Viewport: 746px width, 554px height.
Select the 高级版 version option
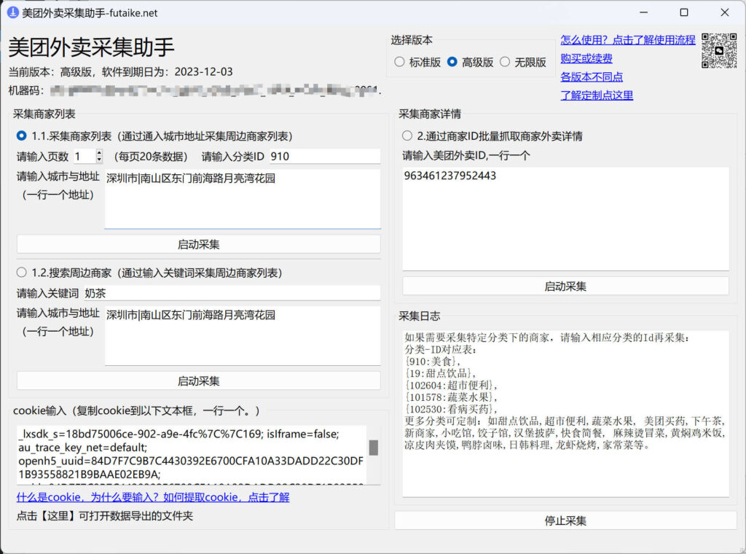pos(470,63)
